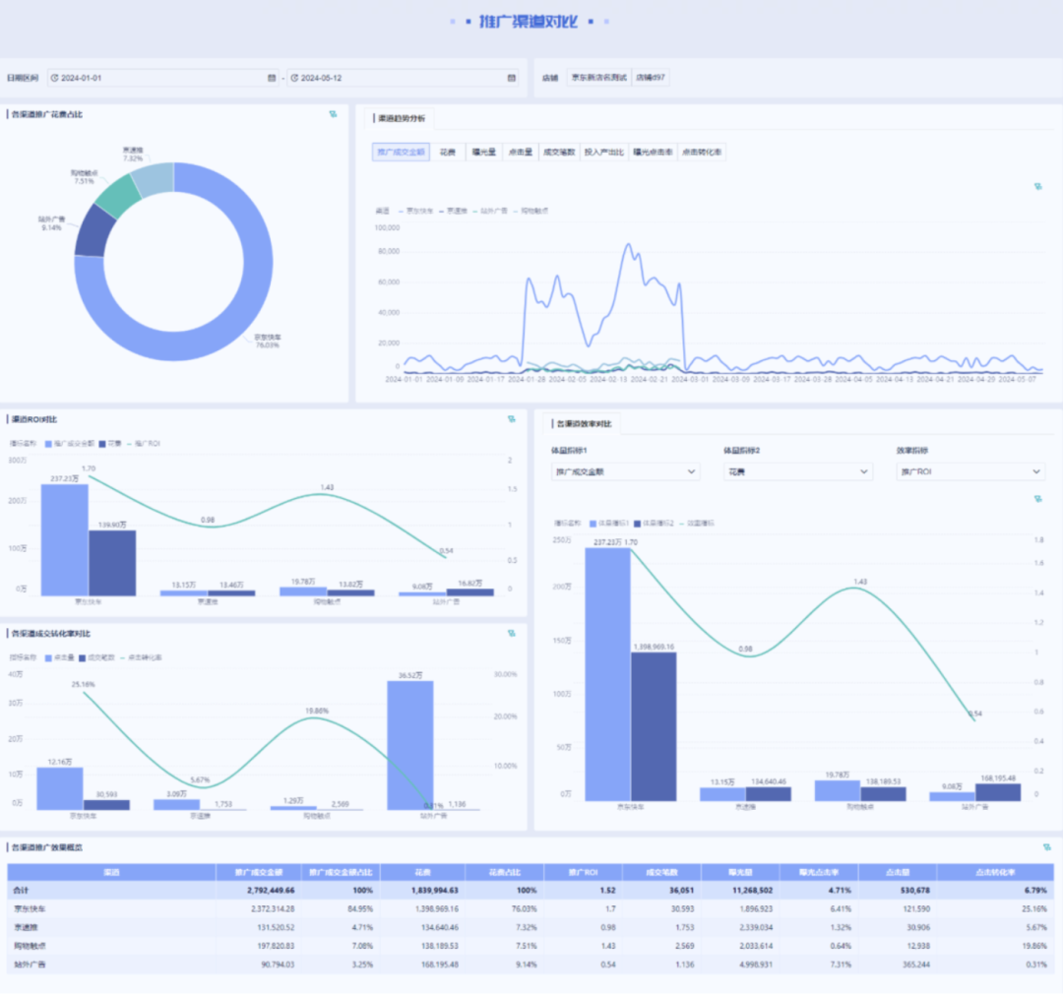Viewport: 1063px width, 995px height.
Task: Click the export icon on the efficiency comparison chart
Action: pyautogui.click(x=1038, y=499)
